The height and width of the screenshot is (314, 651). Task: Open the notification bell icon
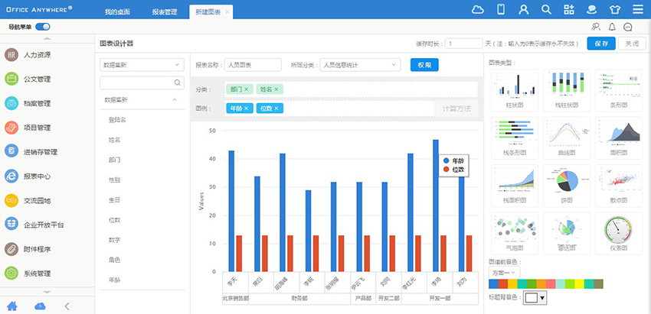click(612, 27)
